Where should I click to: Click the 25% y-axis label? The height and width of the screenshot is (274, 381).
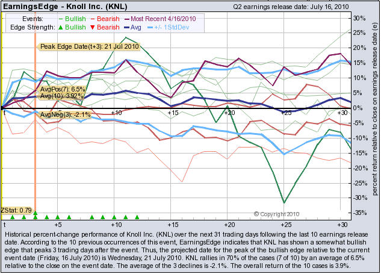pos(359,33)
